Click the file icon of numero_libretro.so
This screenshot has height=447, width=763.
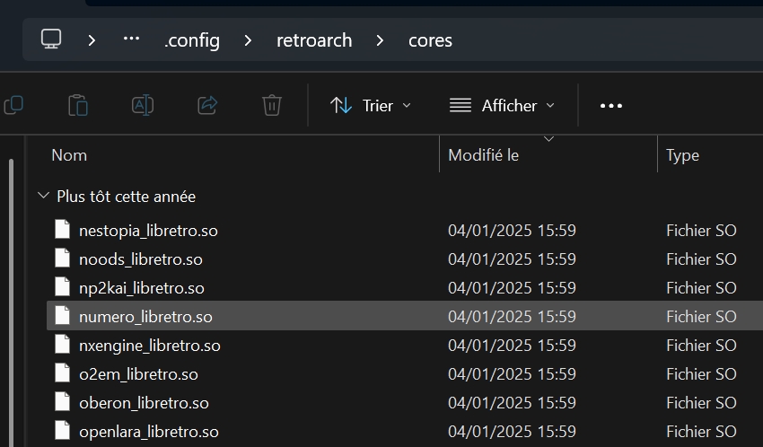62,315
